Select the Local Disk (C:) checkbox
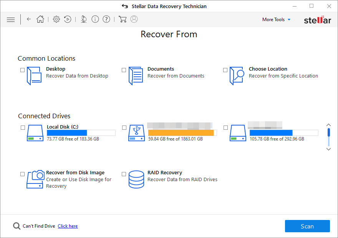Image resolution: width=338 pixels, height=238 pixels. [23, 128]
